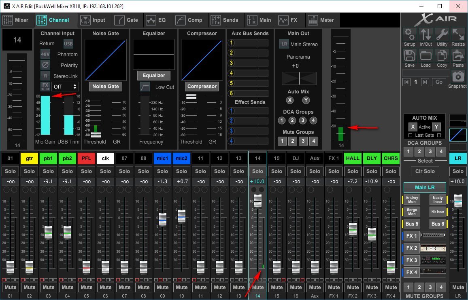Image resolution: width=468 pixels, height=300 pixels.
Task: Enable Auto Mix X in Main Out
Action: [289, 100]
